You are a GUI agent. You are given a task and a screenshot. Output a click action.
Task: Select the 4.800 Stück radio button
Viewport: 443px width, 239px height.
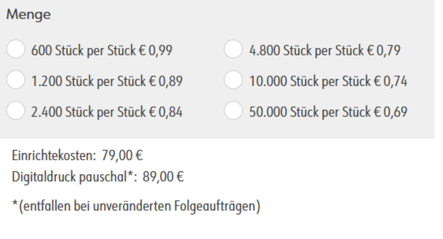[x=233, y=49]
